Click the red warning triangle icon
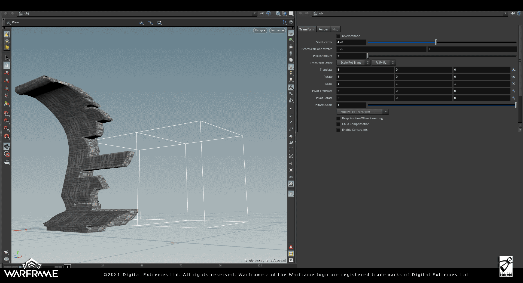Viewport: 523px width, 283px height. (x=291, y=247)
